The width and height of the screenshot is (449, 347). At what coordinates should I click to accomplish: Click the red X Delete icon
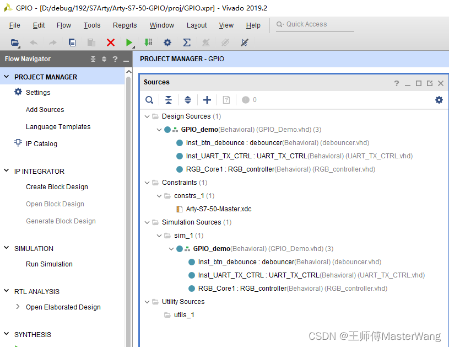(111, 42)
